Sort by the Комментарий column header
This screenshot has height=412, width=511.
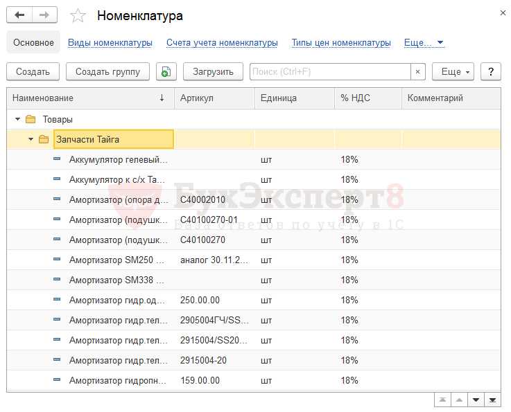point(451,98)
